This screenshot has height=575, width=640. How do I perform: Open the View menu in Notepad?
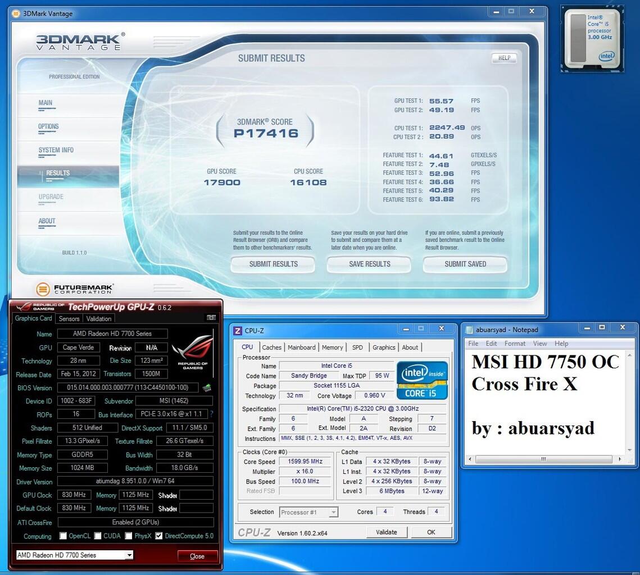click(x=539, y=343)
